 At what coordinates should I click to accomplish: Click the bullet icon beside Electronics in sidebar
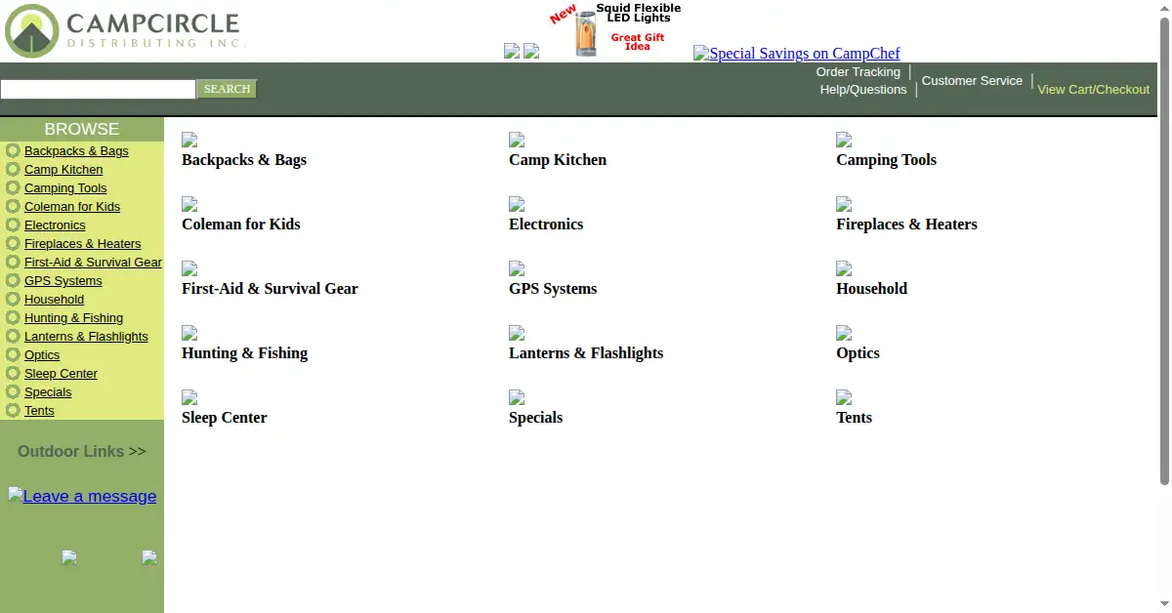(x=13, y=225)
